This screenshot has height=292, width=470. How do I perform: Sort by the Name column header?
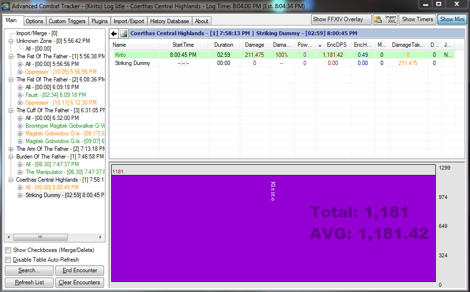[x=134, y=45]
